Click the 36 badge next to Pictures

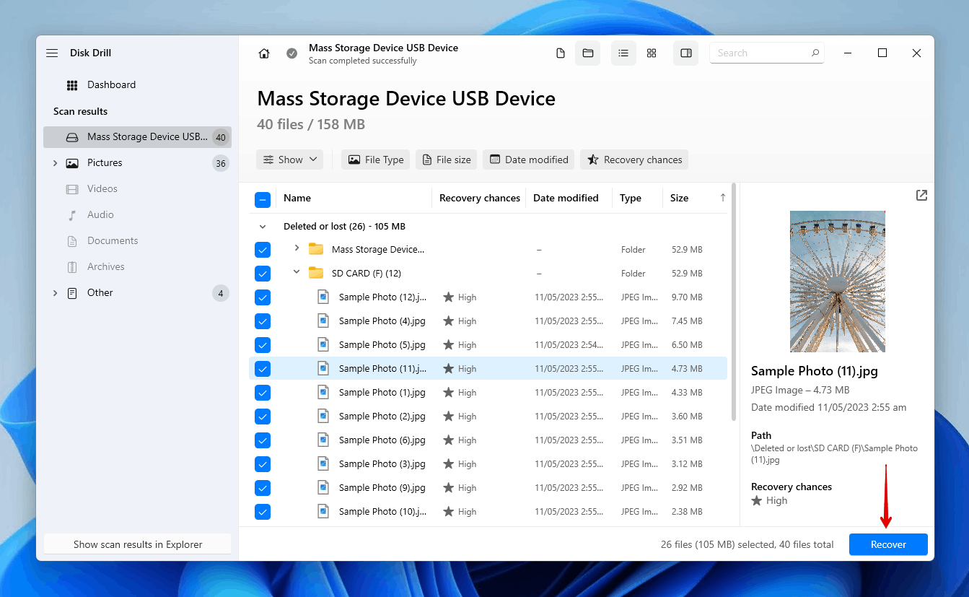[x=221, y=163]
